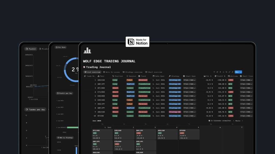Click the Chart Open column header

[189, 76]
